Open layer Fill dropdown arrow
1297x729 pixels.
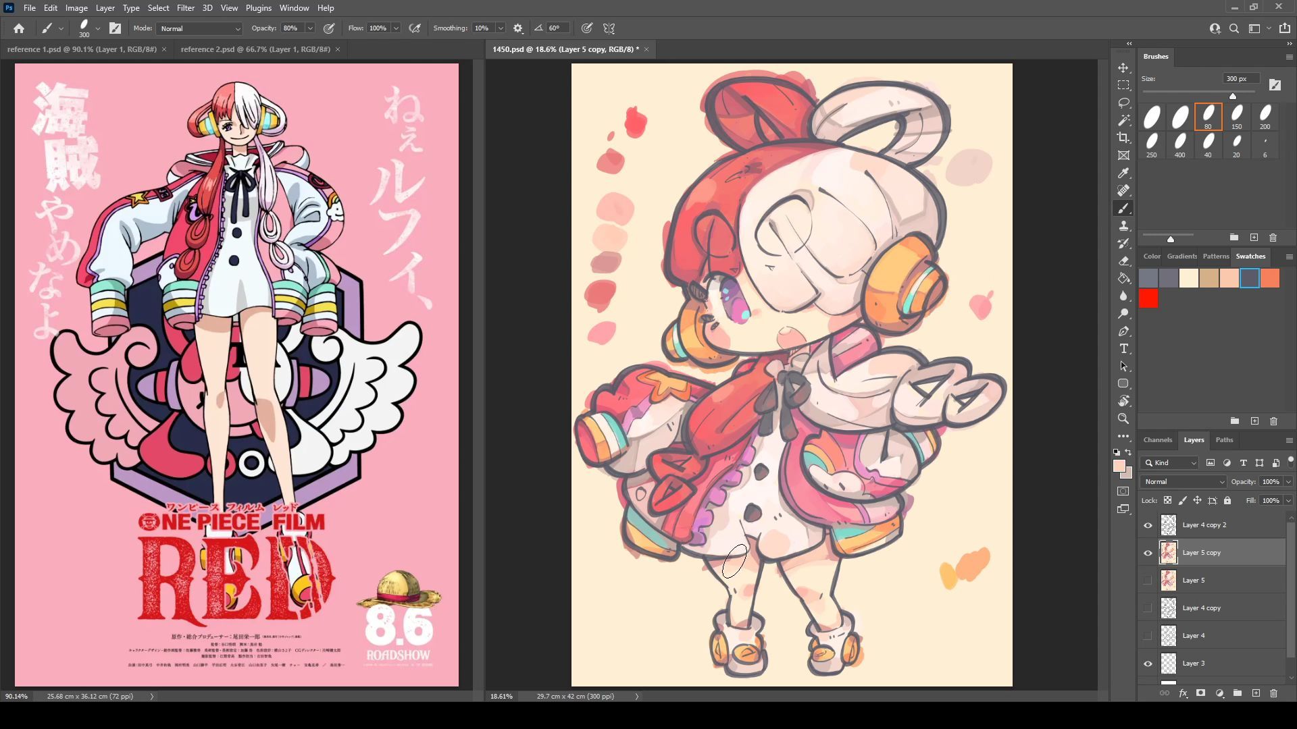click(1288, 501)
